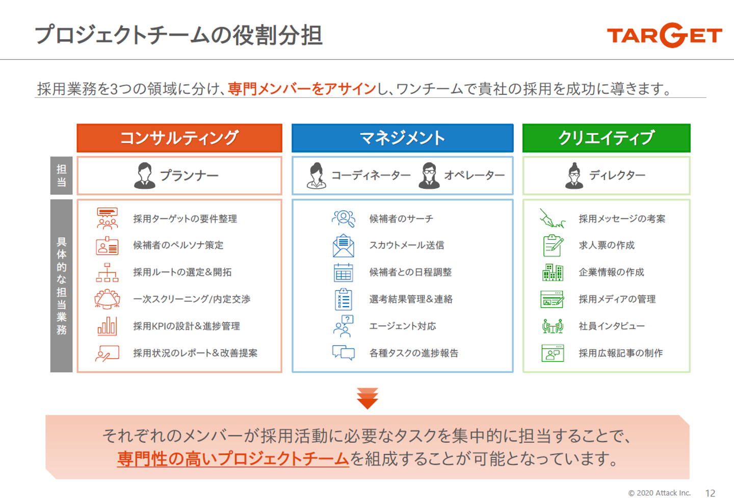Viewport: 734px width, 502px height.
Task: Click the green クリエイティブ header
Action: 607,138
